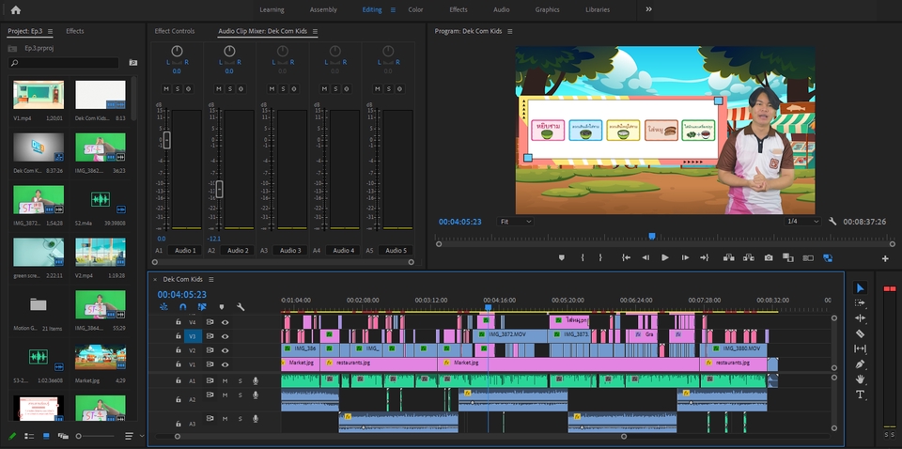This screenshot has width=902, height=449.
Task: Select the Razor tool
Action: pyautogui.click(x=860, y=333)
